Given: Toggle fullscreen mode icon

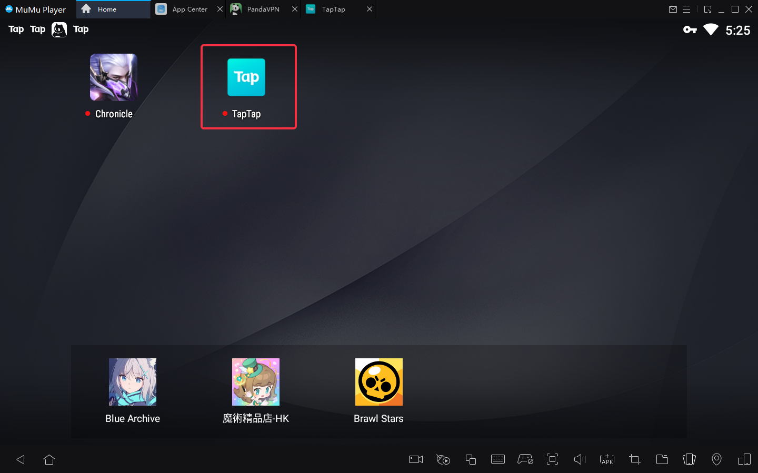Looking at the screenshot, I should pos(552,459).
